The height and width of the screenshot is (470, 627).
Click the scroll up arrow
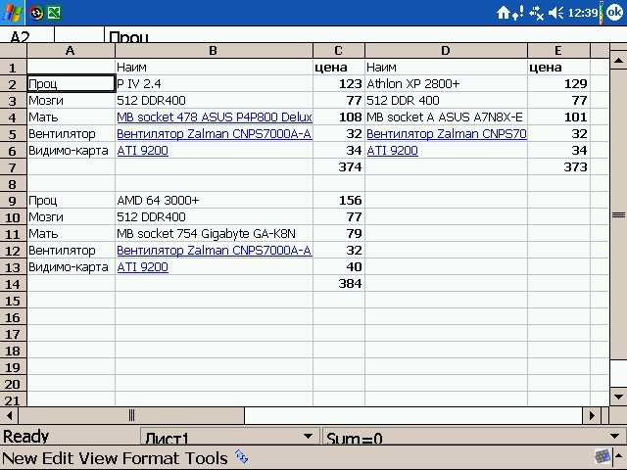point(618,61)
